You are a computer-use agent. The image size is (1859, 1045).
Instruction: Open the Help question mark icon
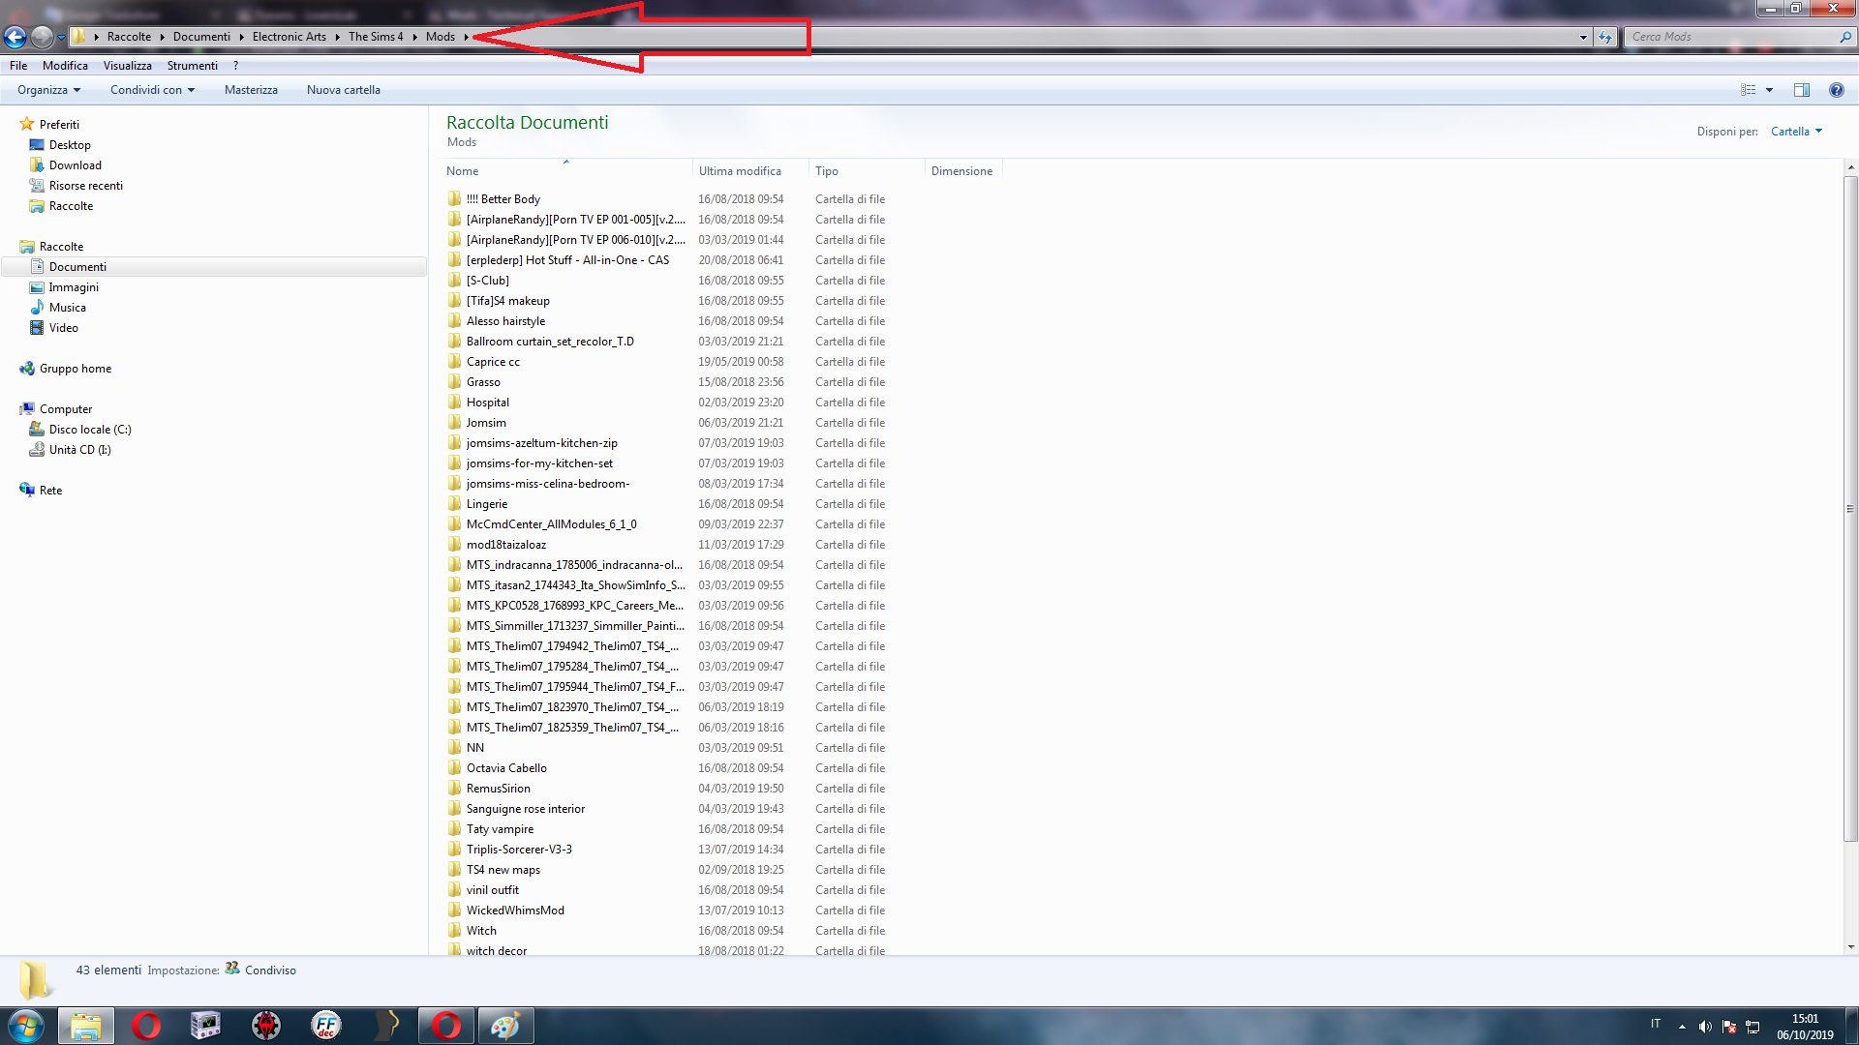[1836, 90]
